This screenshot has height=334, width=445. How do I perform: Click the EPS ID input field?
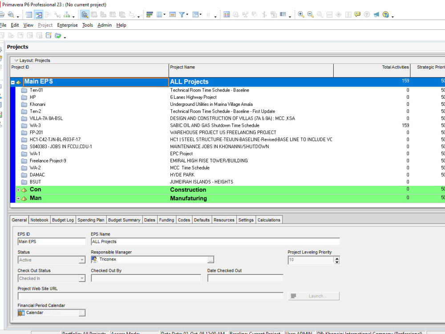click(x=51, y=241)
